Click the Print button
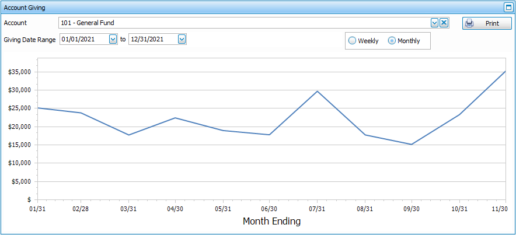Viewport: 516px width, 235px height. pyautogui.click(x=487, y=23)
